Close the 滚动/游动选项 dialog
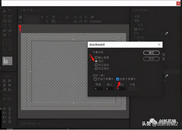 (159, 45)
